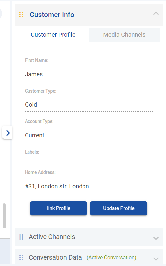The width and height of the screenshot is (166, 266).
Task: Click the Active Channels heading text
Action: [x=52, y=237]
